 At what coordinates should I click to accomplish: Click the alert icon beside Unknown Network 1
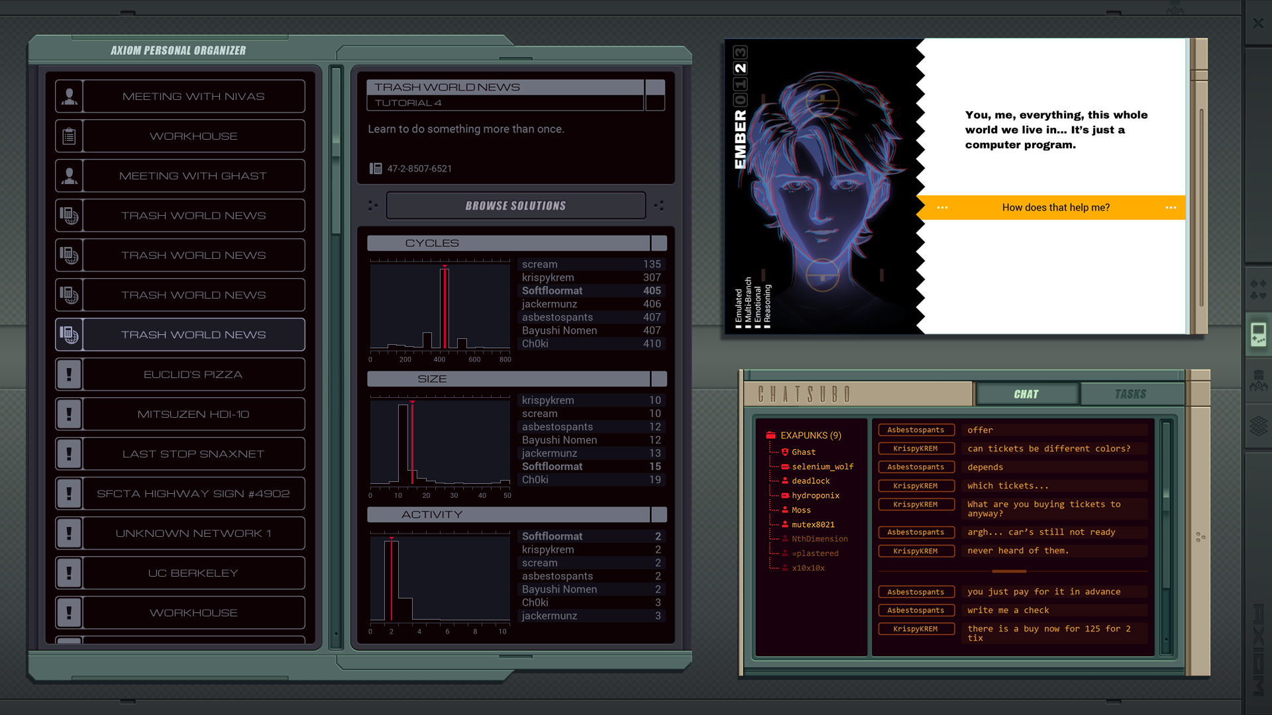69,534
